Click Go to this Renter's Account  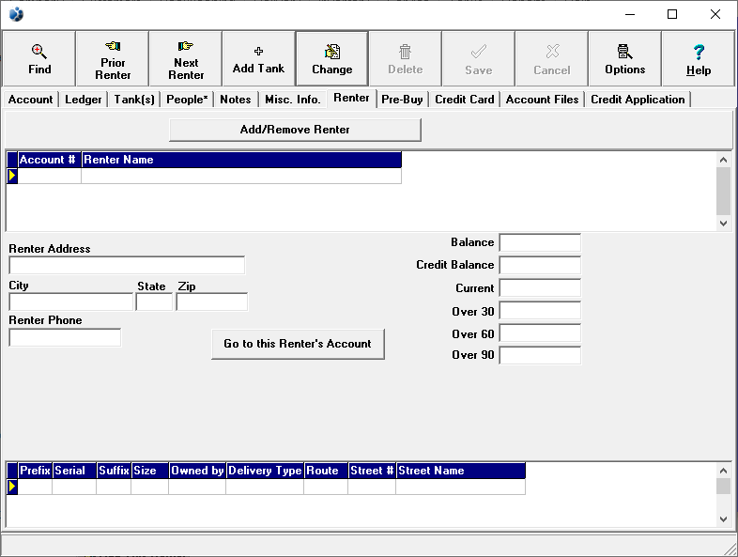click(298, 344)
